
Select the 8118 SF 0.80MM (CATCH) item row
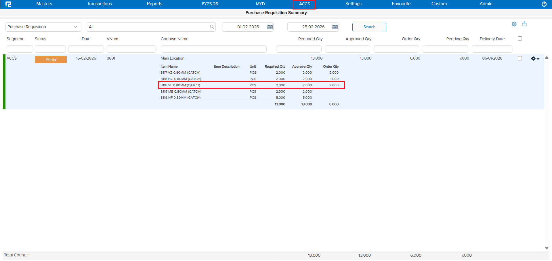pyautogui.click(x=180, y=85)
